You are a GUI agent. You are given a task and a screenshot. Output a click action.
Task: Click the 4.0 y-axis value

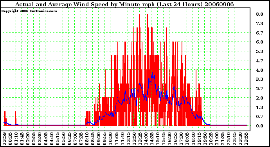pos(259,70)
